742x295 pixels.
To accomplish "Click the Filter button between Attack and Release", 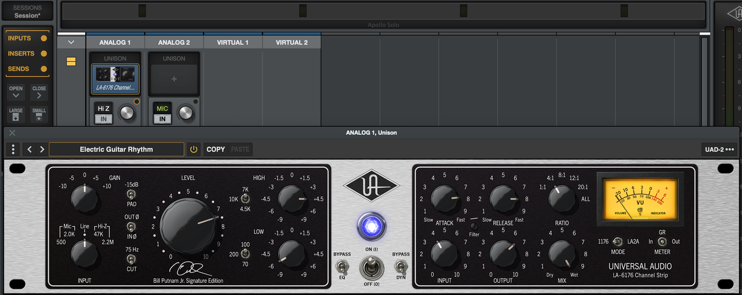I will pyautogui.click(x=474, y=226).
